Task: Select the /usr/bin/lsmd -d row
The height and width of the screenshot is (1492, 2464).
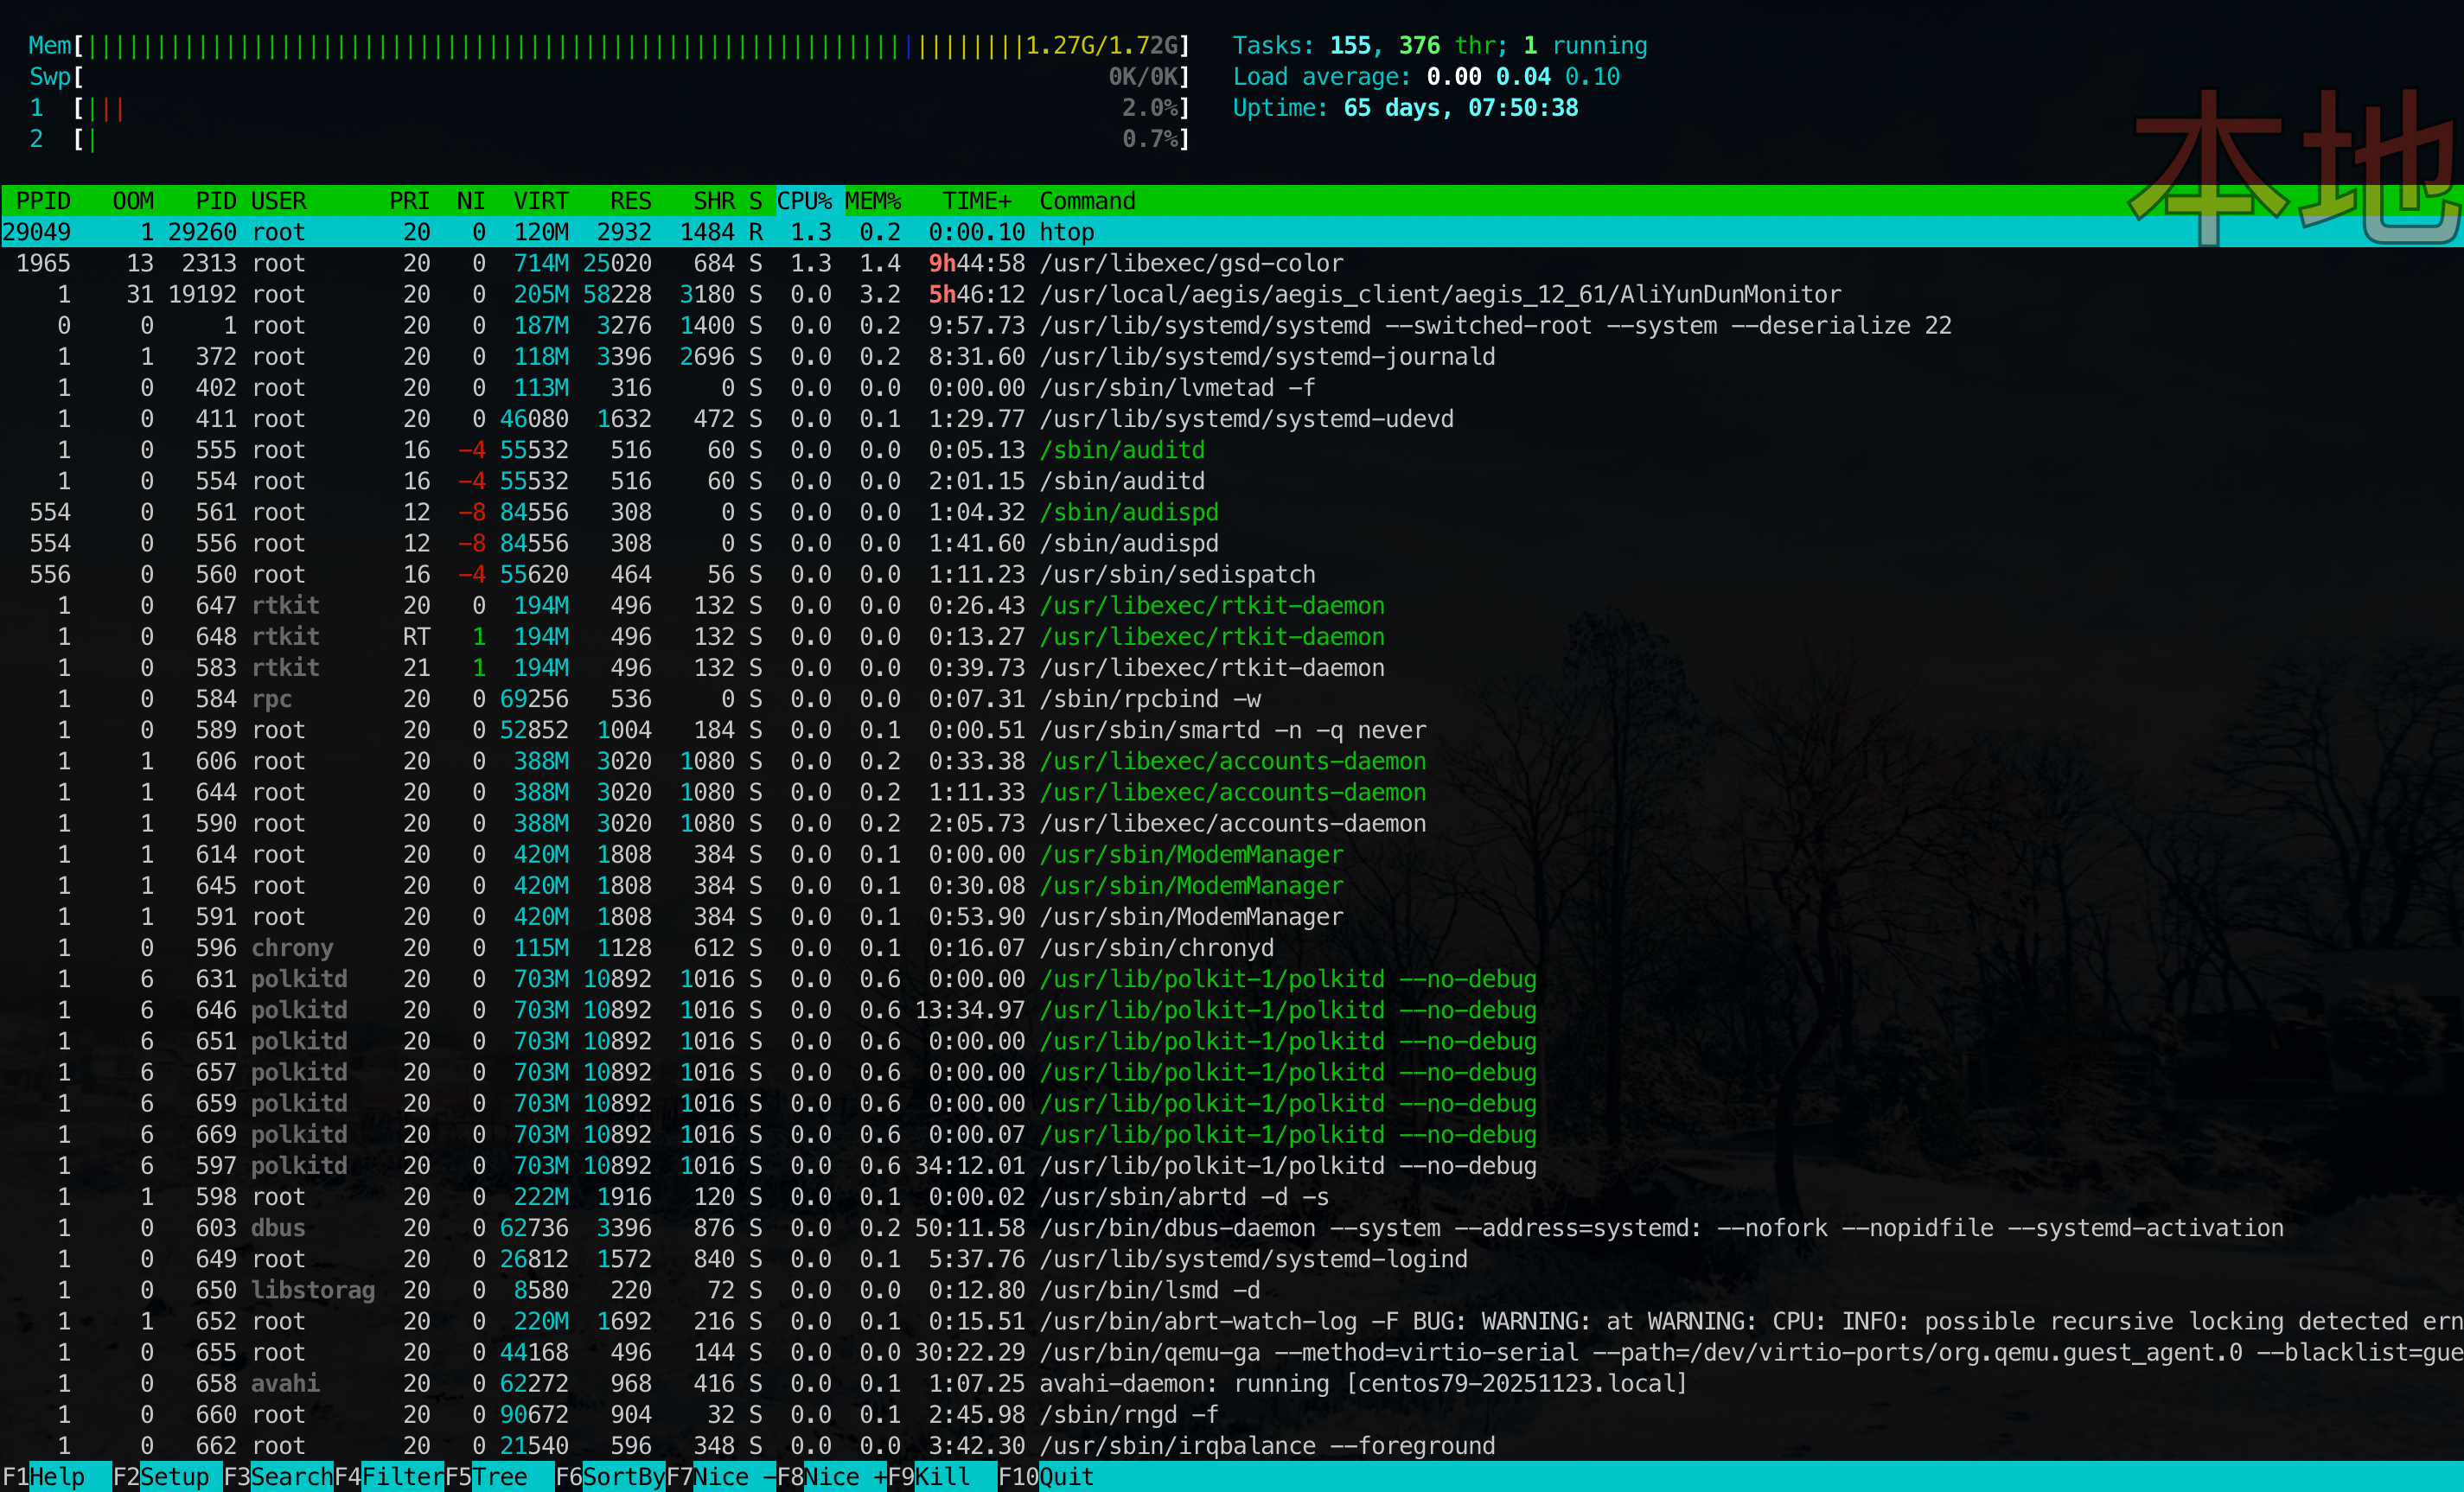Action: click(x=1232, y=1290)
